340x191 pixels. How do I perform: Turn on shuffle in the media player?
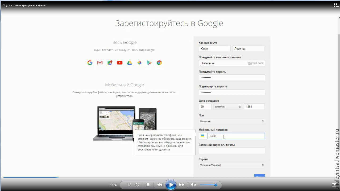click(129, 185)
